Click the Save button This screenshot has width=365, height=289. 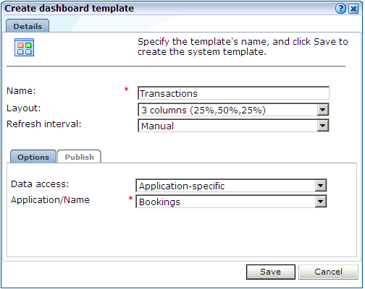pos(271,272)
